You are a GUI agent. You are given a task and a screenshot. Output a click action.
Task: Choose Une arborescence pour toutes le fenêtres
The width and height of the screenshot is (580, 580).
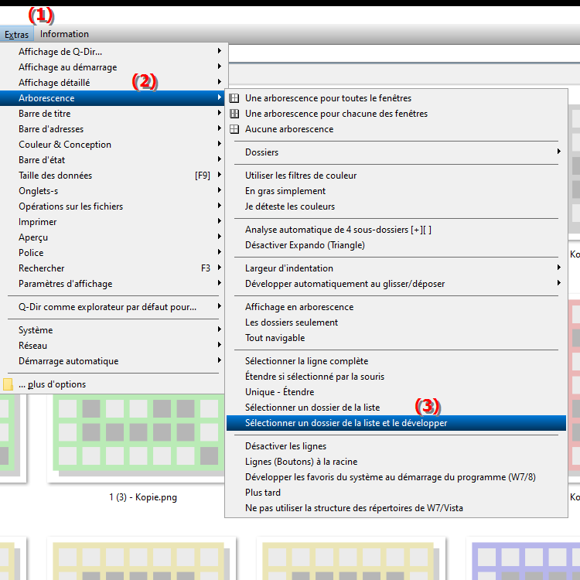pyautogui.click(x=396, y=98)
